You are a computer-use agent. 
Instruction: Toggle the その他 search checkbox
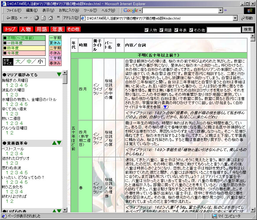click(x=191, y=30)
